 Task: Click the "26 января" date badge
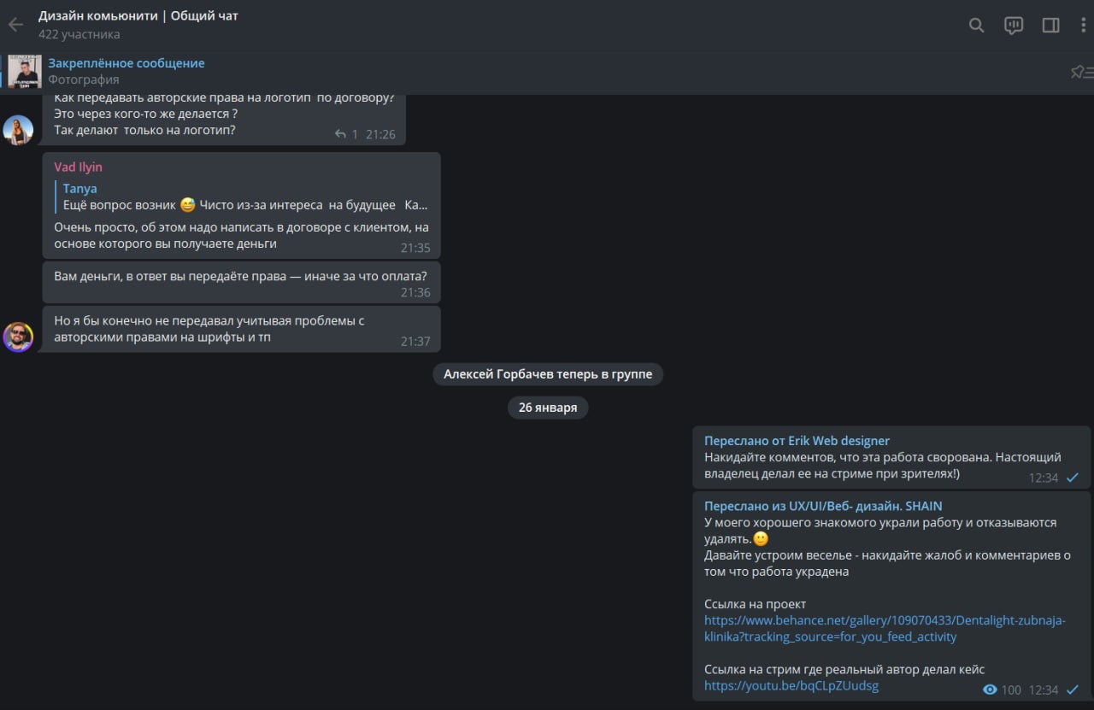tap(547, 408)
